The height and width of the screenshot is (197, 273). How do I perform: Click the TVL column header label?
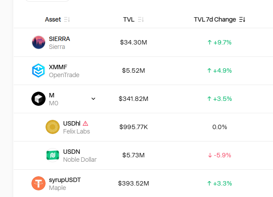(x=129, y=19)
